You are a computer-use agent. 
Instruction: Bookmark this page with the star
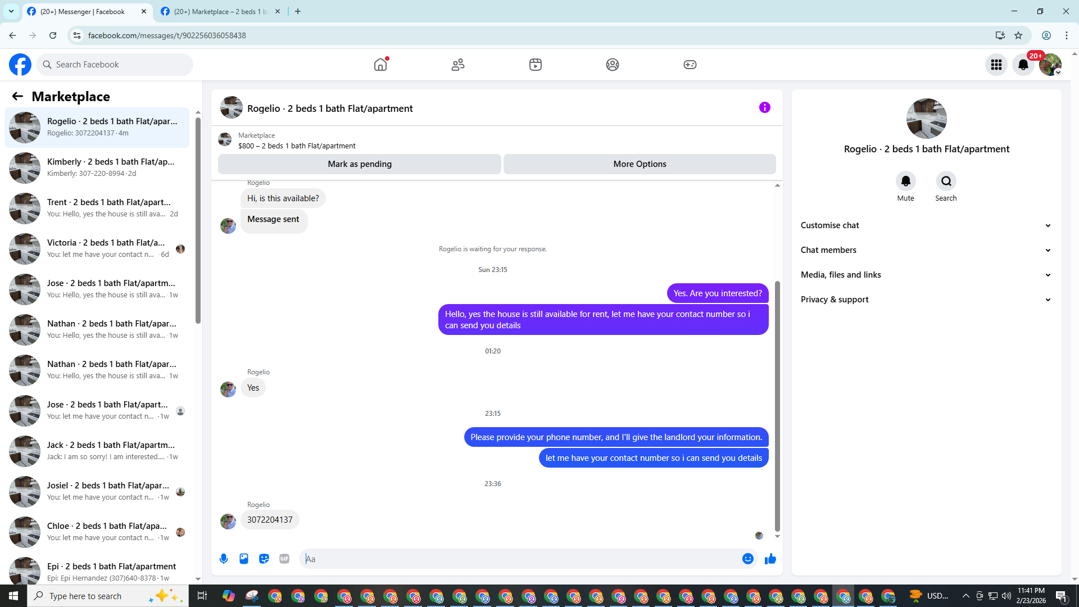click(1018, 35)
